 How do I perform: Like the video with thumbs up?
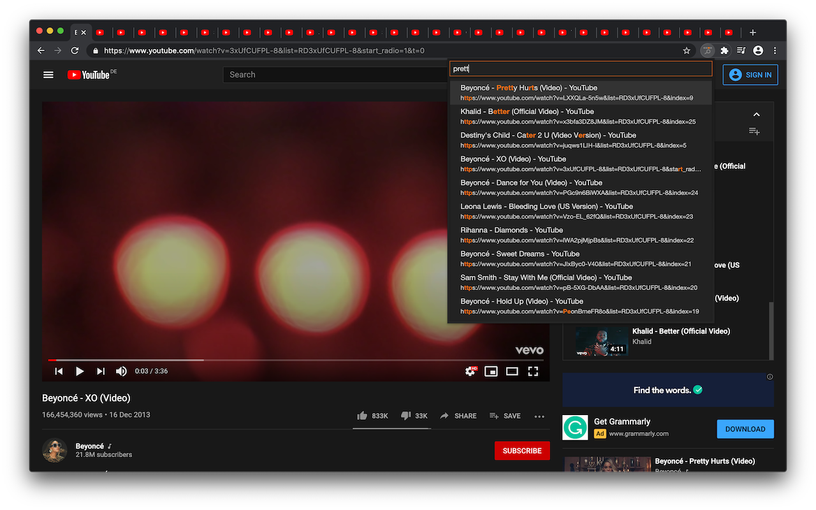373,416
